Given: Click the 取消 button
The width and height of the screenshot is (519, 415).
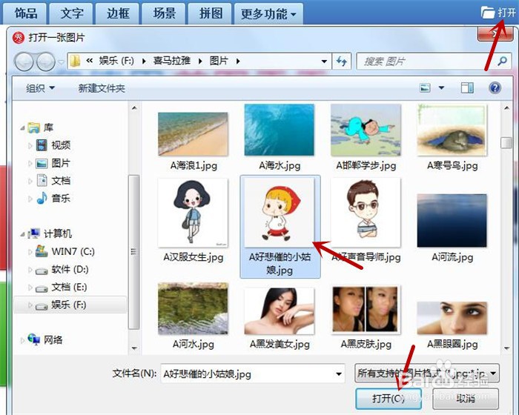Looking at the screenshot, I should tap(466, 399).
